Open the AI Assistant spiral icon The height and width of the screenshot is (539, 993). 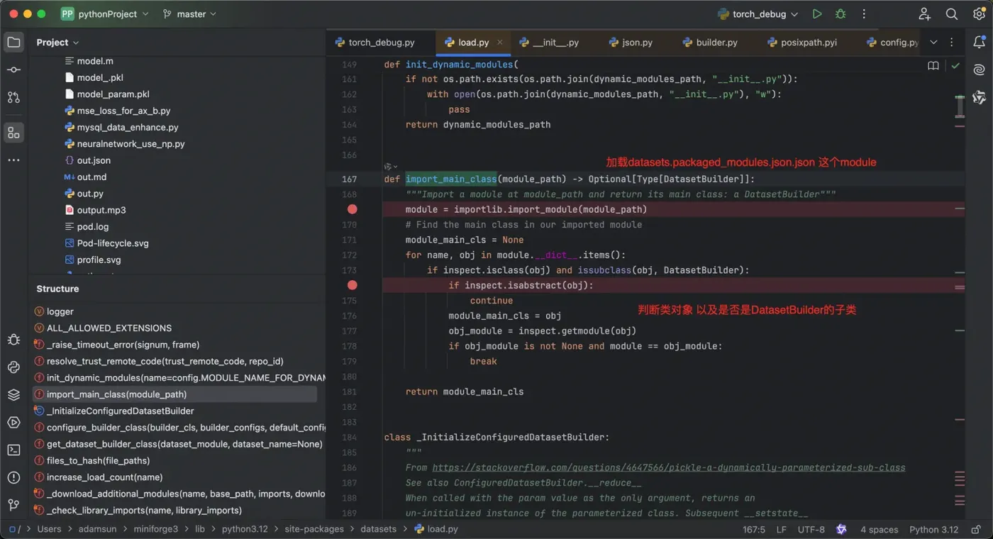tap(980, 70)
